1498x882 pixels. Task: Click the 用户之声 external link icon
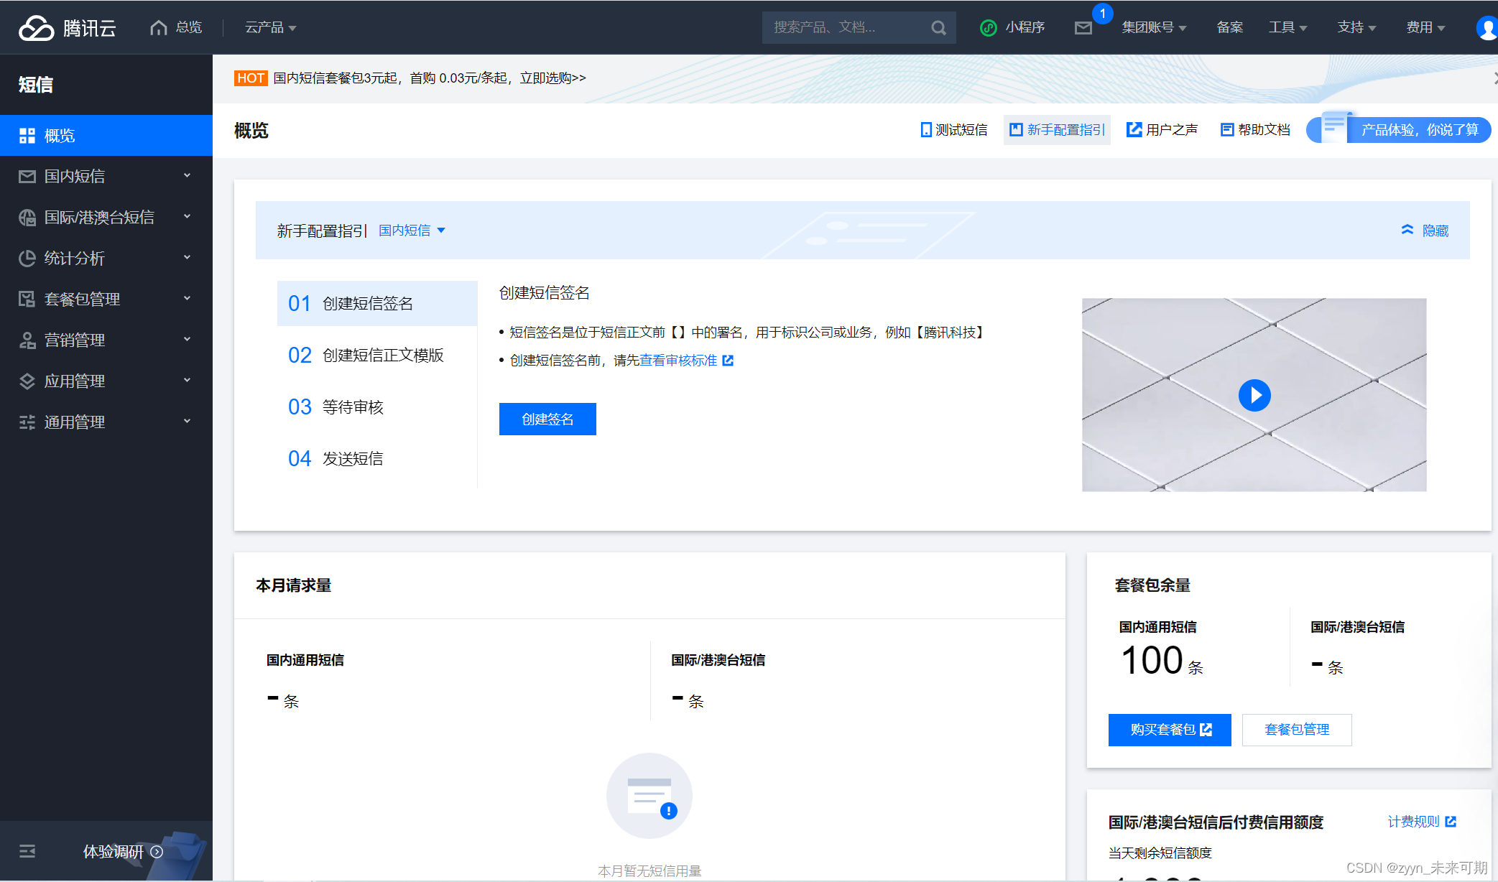tap(1134, 129)
